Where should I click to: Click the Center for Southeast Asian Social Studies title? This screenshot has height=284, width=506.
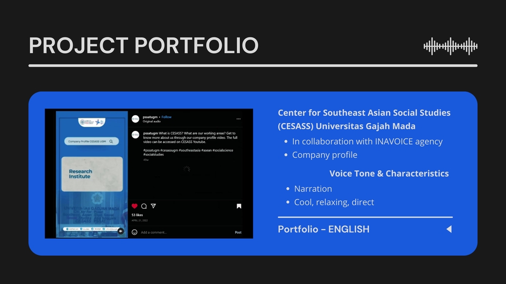coord(364,119)
